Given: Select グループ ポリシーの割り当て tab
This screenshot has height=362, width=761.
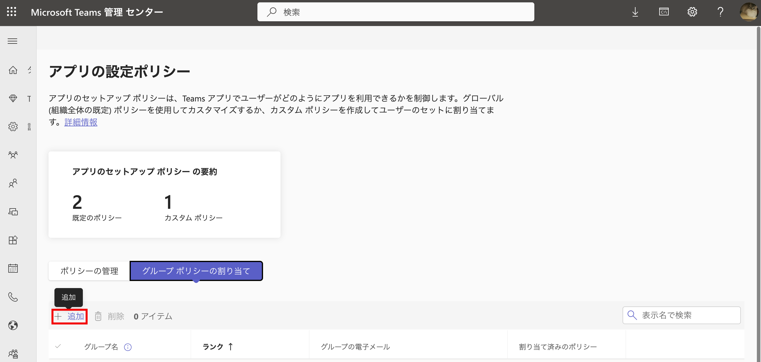Looking at the screenshot, I should pyautogui.click(x=196, y=271).
